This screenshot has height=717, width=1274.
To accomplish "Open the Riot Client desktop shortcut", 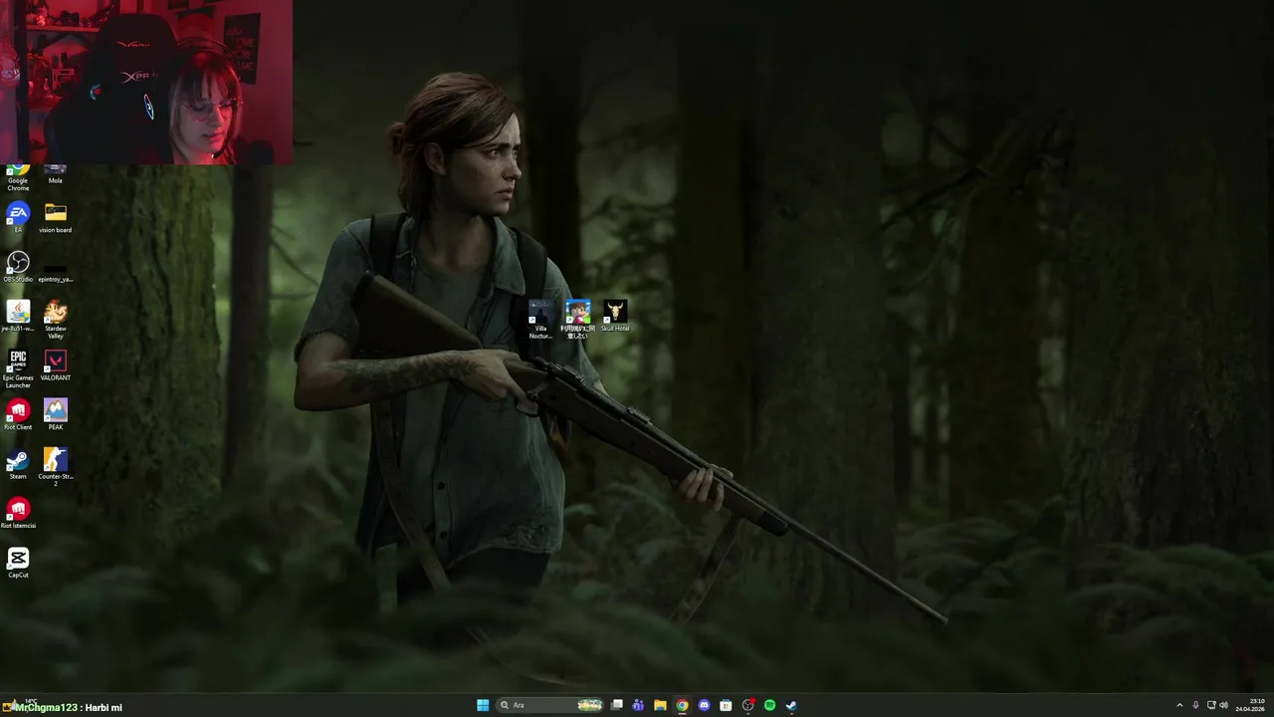I will (x=18, y=414).
